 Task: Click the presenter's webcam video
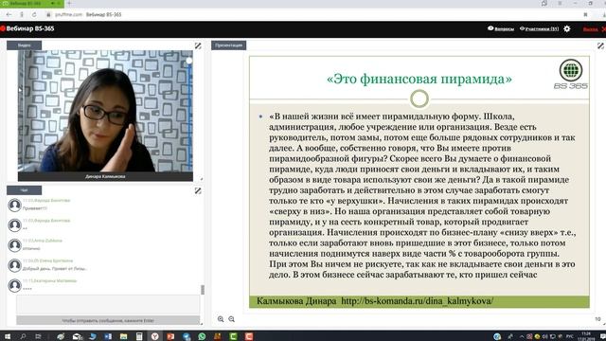(x=105, y=111)
